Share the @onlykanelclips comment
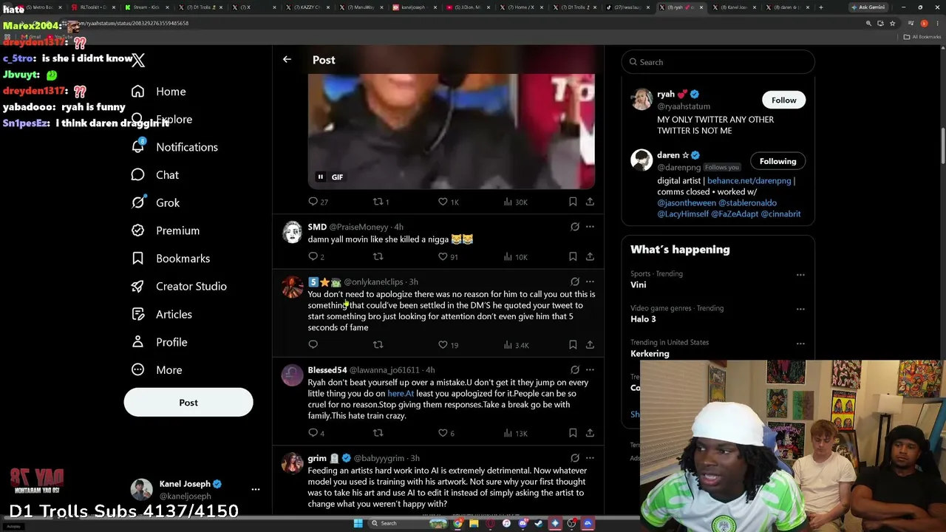Image resolution: width=946 pixels, height=532 pixels. pyautogui.click(x=590, y=344)
